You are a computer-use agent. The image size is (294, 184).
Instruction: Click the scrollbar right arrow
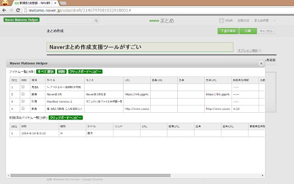point(262,176)
